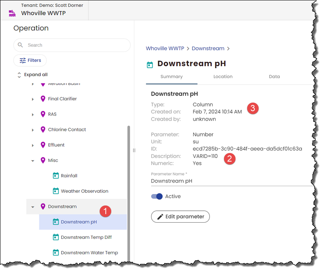The image size is (324, 273).
Task: Click the Downstream Temp Diff calendar icon
Action: pyautogui.click(x=56, y=237)
